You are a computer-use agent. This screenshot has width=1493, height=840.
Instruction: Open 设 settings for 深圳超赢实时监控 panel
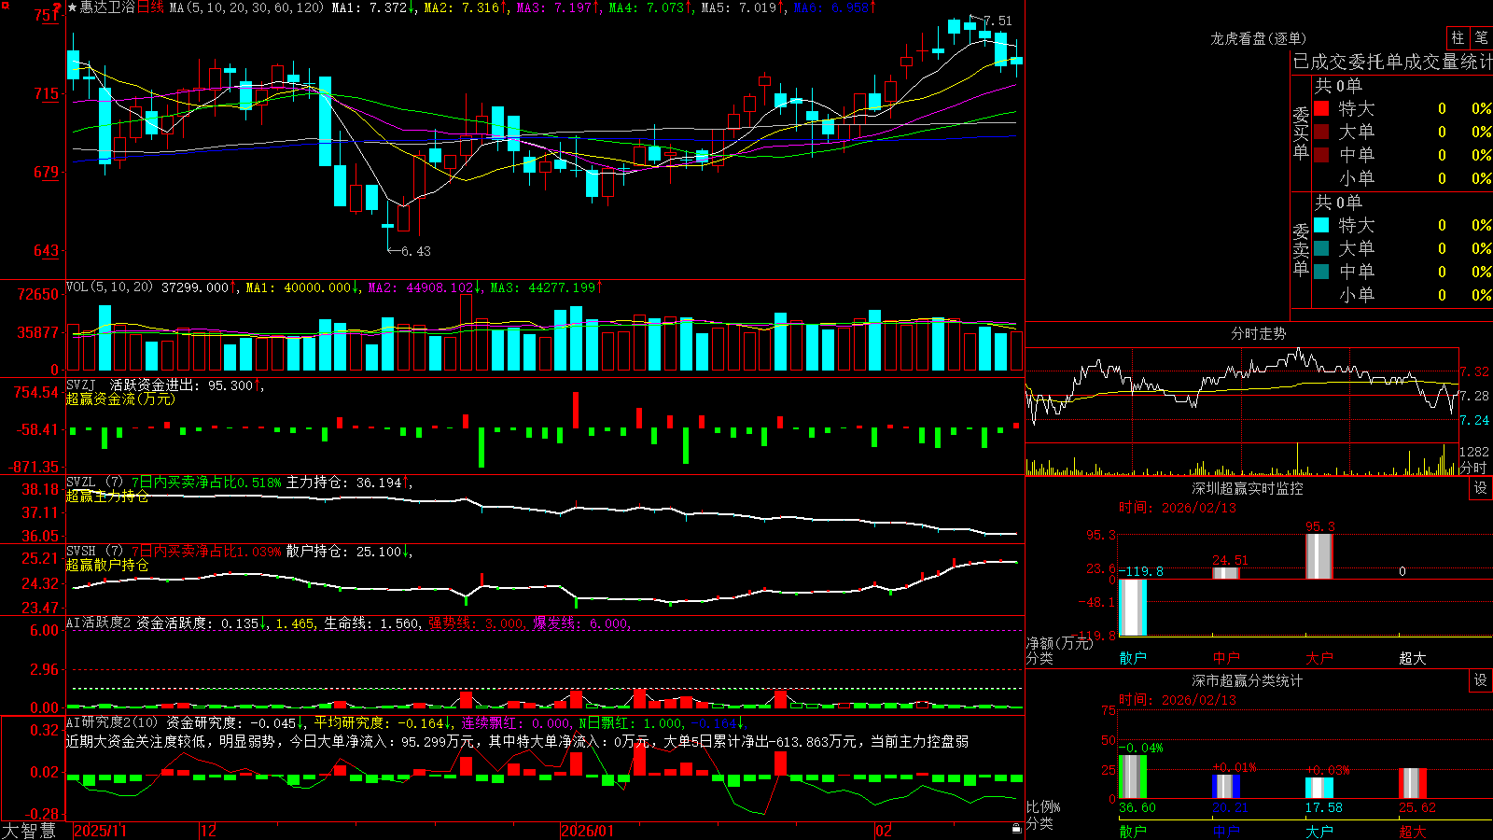(1481, 488)
